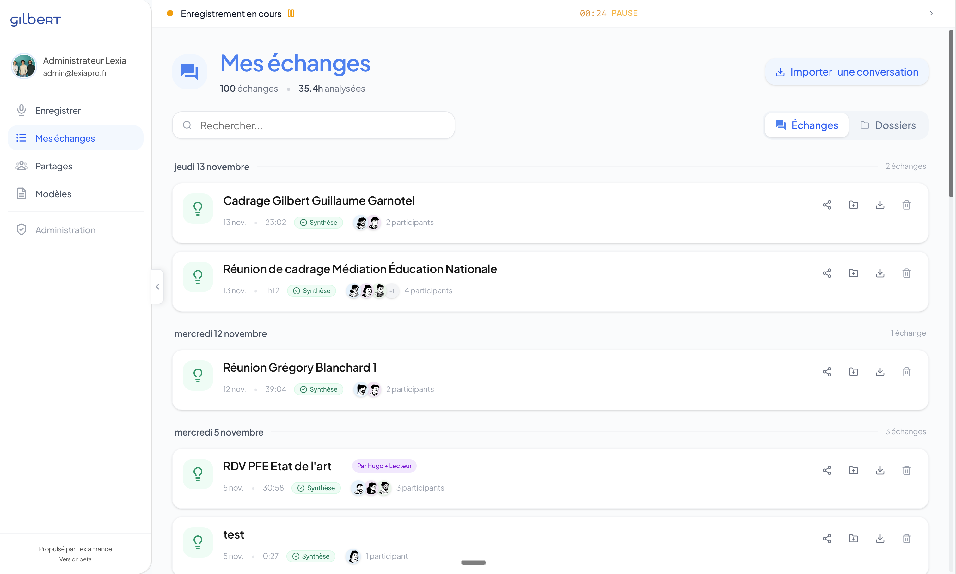
Task: Open the Réunion Grégory Blanchard 1 title
Action: pos(299,368)
